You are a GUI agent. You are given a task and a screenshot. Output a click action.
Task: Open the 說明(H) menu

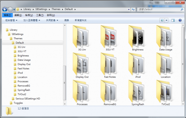point(51,15)
